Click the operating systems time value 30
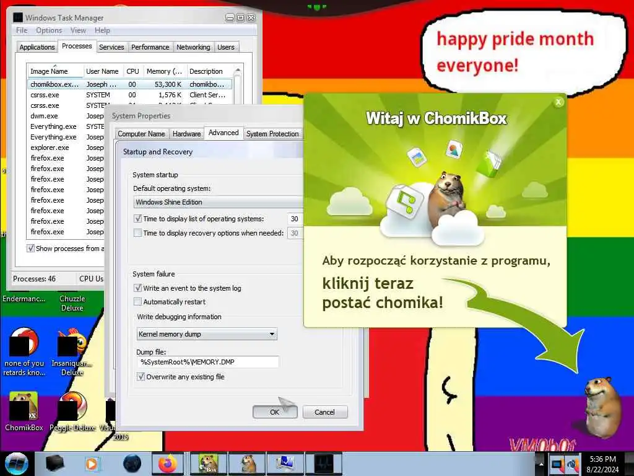634x476 pixels. pos(295,219)
